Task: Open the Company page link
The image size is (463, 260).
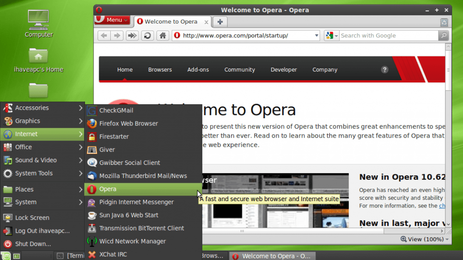Action: (x=325, y=69)
